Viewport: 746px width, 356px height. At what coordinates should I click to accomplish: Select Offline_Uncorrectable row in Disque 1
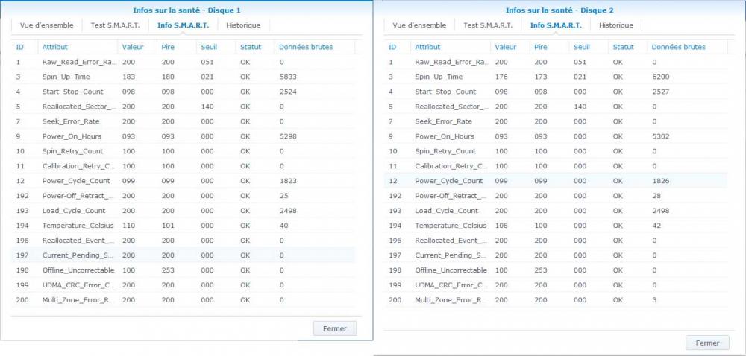click(184, 270)
